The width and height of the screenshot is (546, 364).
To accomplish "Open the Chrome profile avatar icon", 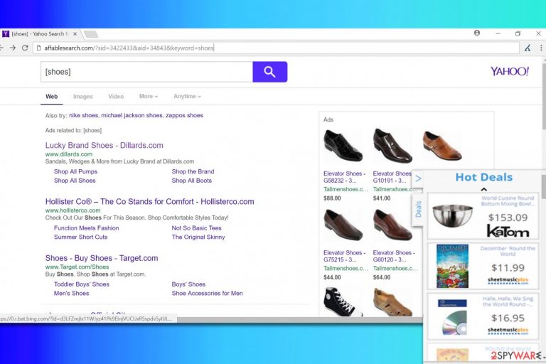I will (x=477, y=33).
